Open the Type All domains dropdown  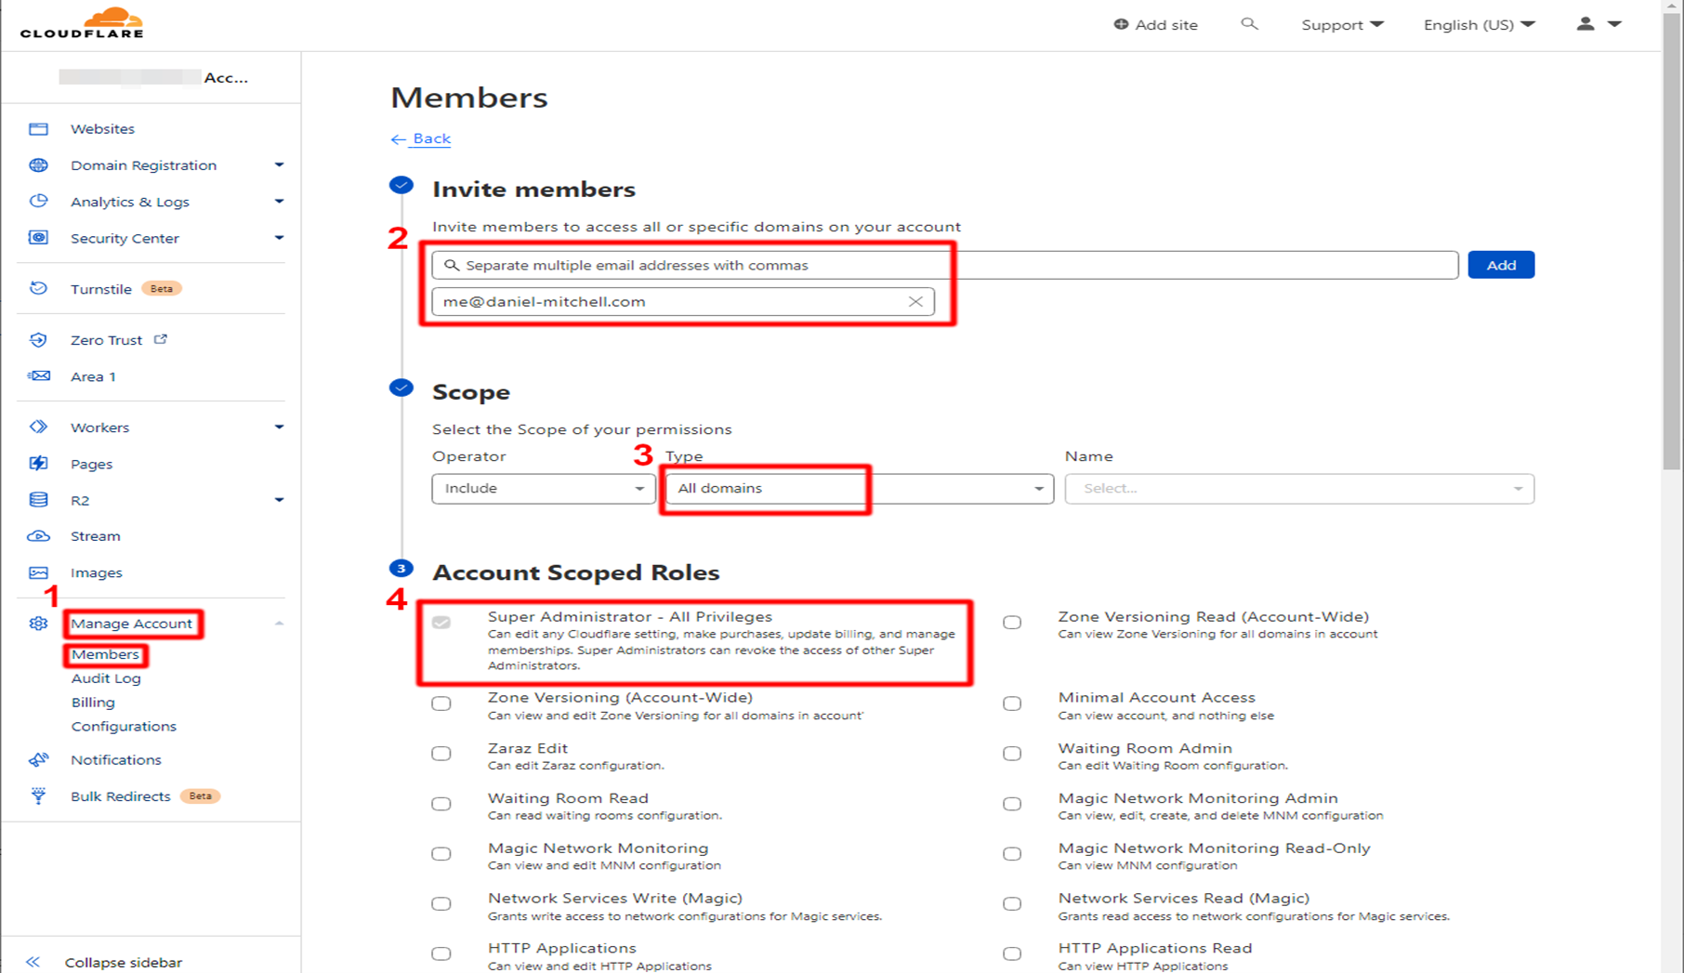(x=859, y=489)
